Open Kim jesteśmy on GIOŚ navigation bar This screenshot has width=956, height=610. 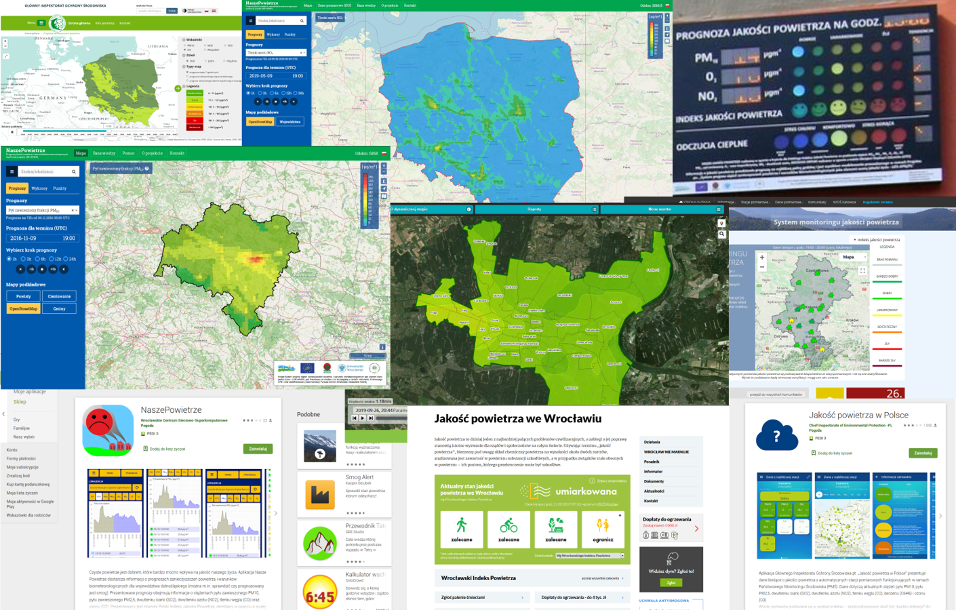point(105,23)
